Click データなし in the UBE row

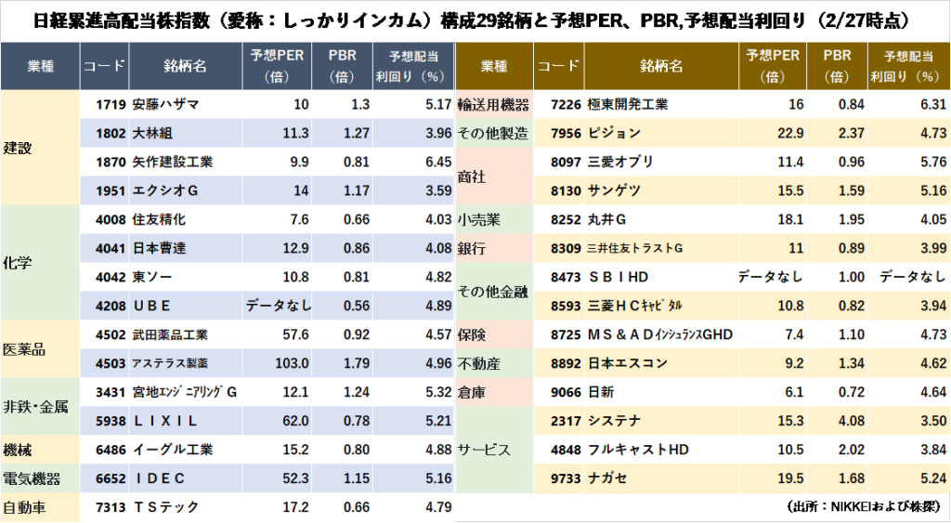[278, 306]
